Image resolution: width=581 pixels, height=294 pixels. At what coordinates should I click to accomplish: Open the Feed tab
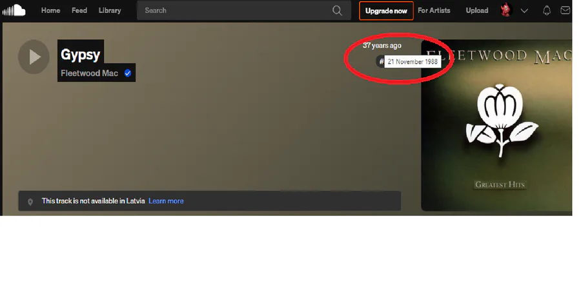[x=79, y=10]
